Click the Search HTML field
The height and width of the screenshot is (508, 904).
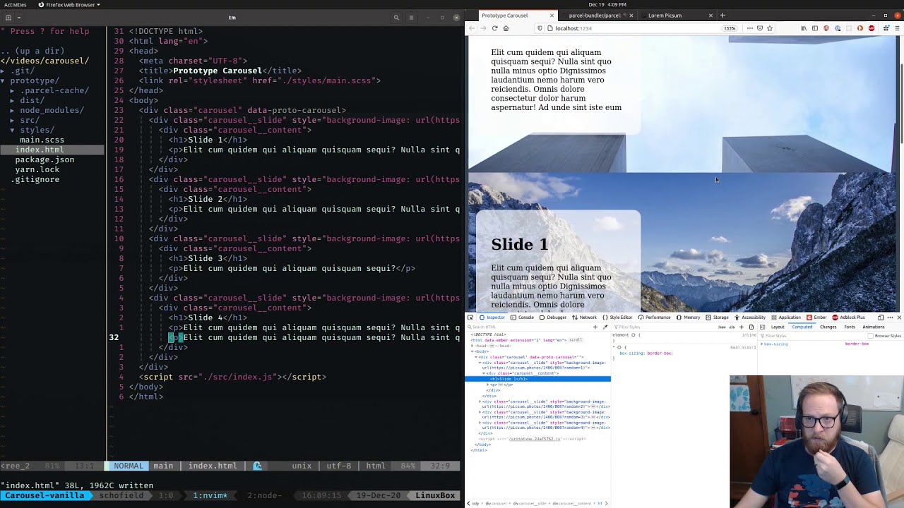point(528,327)
